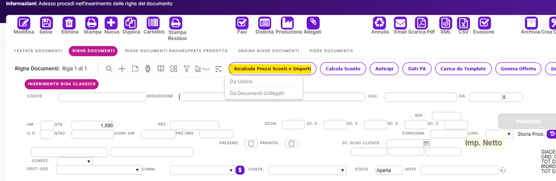Switch to Piede Documento tab

331,51
